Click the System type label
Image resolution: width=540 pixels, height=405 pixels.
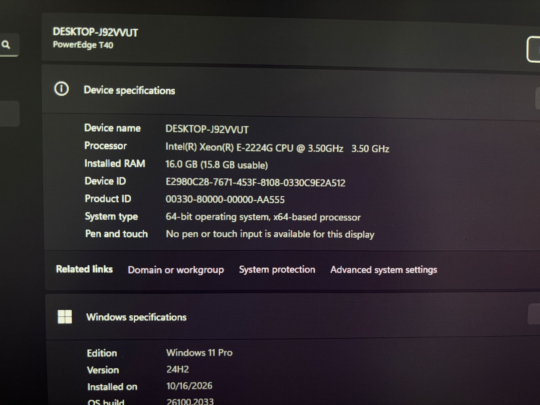(111, 217)
